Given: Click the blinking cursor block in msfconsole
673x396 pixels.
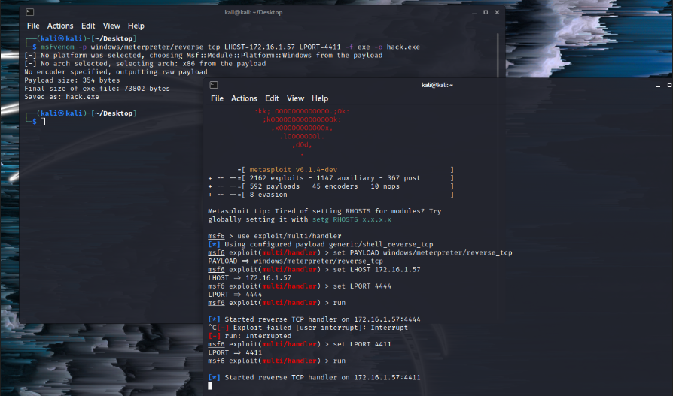Looking at the screenshot, I should click(210, 385).
